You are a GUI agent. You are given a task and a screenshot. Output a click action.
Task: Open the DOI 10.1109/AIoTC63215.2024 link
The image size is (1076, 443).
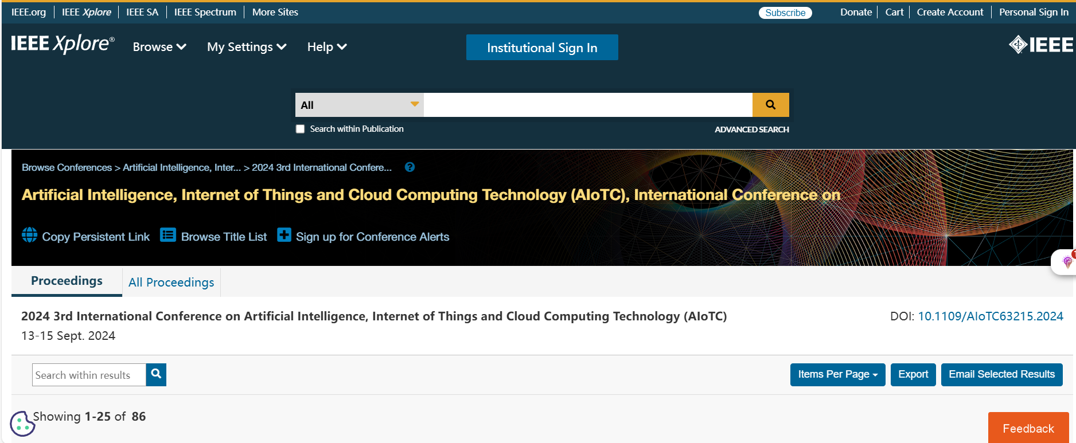click(x=991, y=316)
